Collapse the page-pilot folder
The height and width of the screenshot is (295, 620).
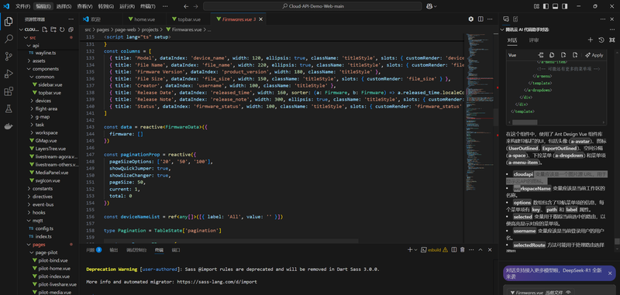click(32, 252)
